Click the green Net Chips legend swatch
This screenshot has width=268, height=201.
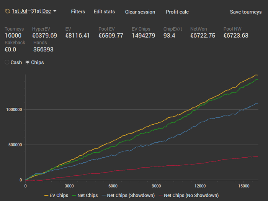[x=74, y=195]
